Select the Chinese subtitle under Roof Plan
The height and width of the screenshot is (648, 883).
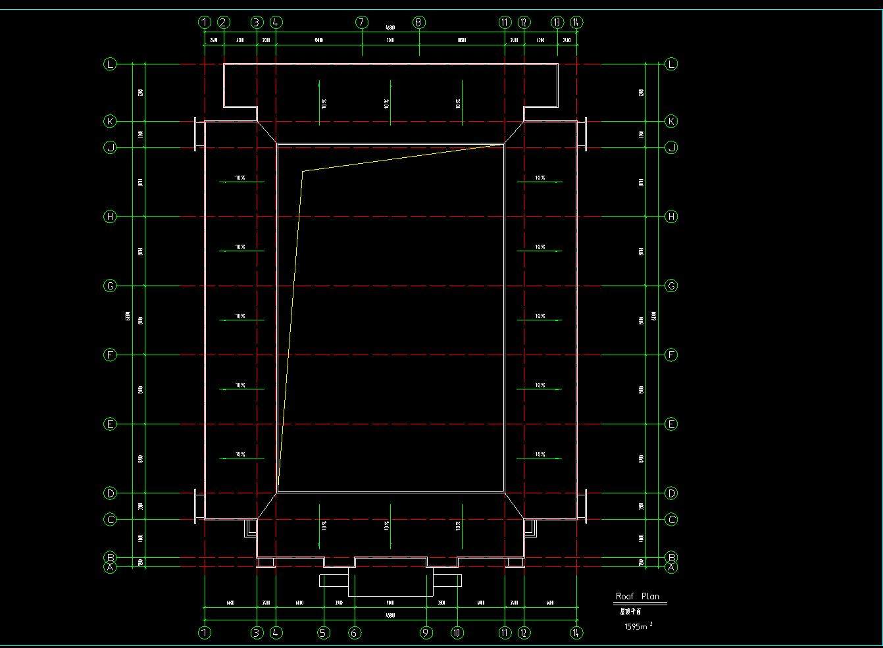tap(630, 611)
